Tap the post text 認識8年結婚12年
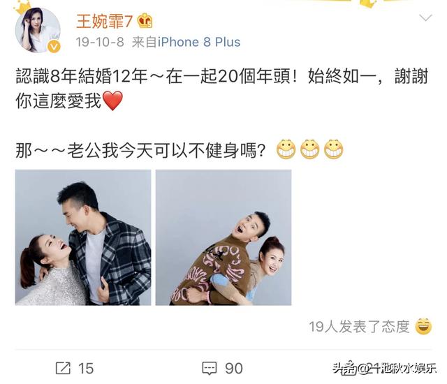 coord(81,76)
